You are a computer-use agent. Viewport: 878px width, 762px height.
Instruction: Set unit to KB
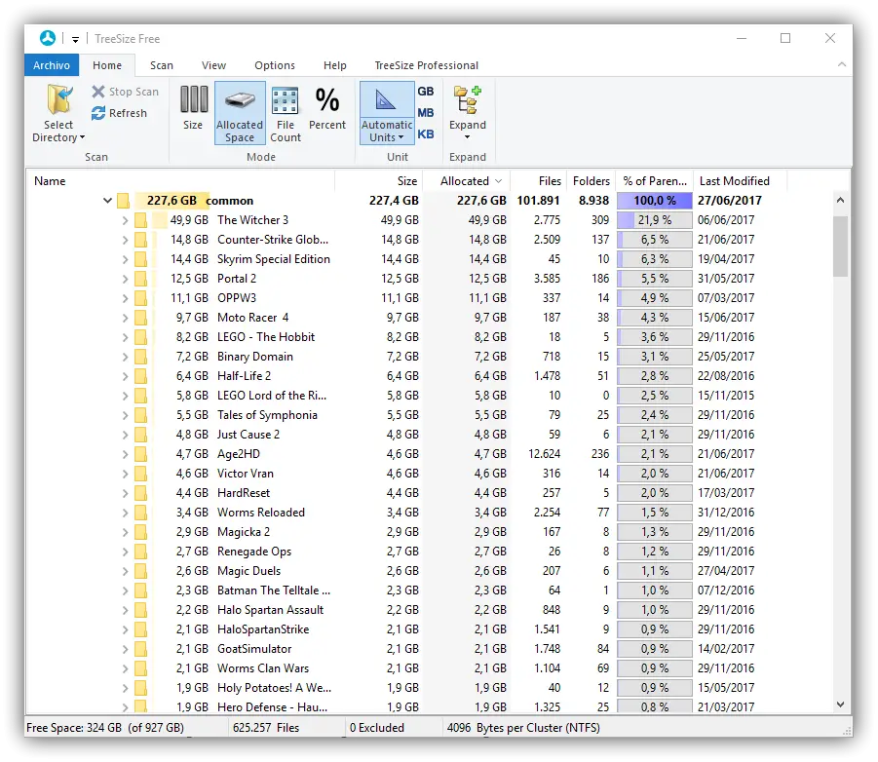tap(426, 133)
